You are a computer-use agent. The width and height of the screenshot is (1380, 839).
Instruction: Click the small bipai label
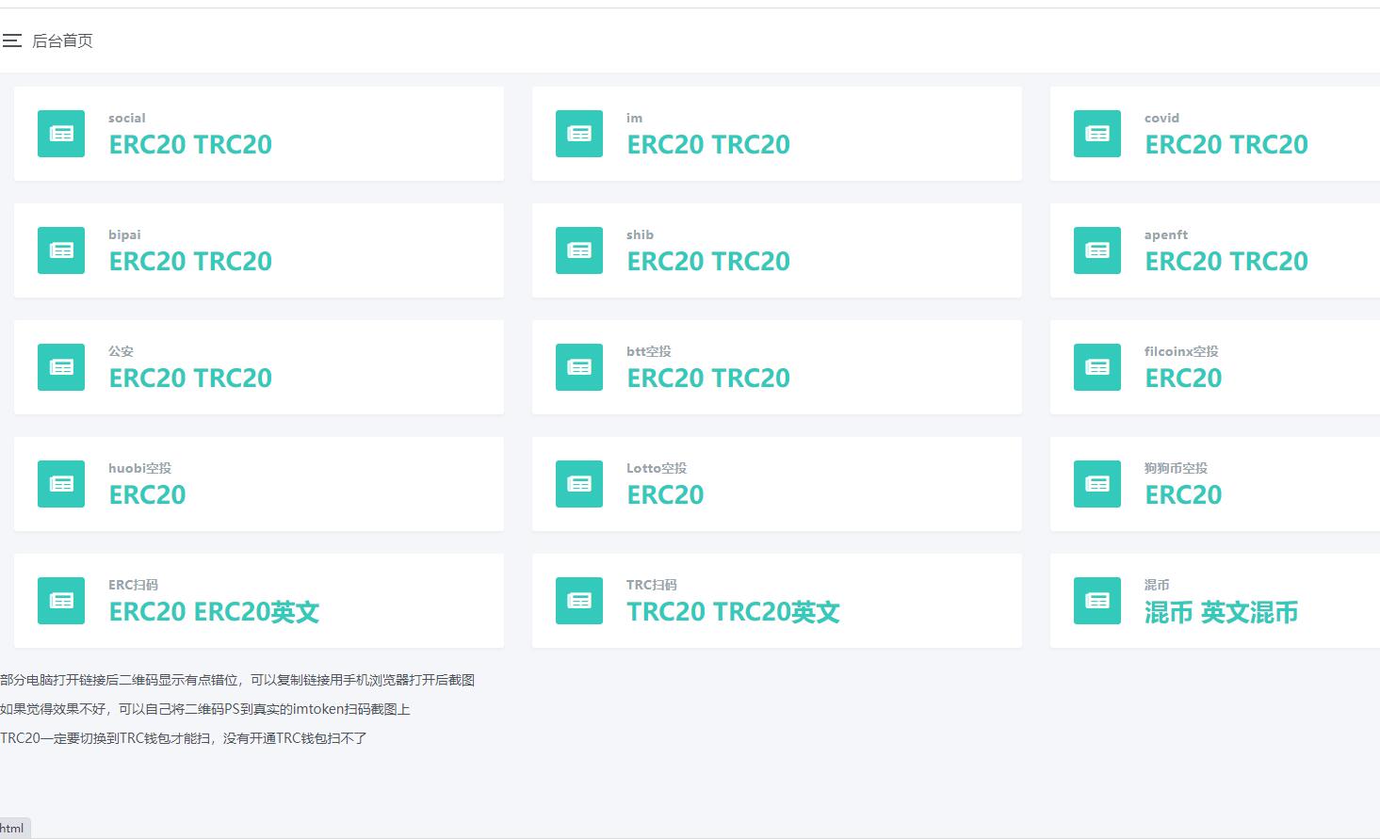tap(124, 234)
